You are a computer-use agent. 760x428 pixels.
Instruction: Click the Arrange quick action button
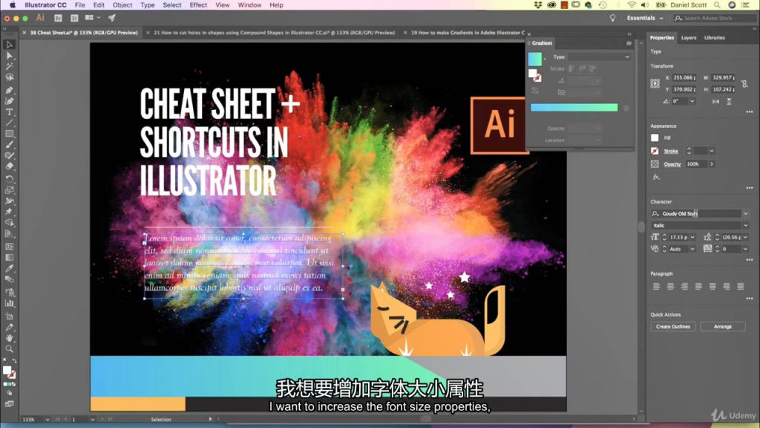tap(723, 327)
